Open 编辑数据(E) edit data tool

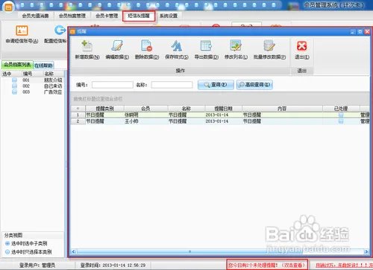pos(117,46)
